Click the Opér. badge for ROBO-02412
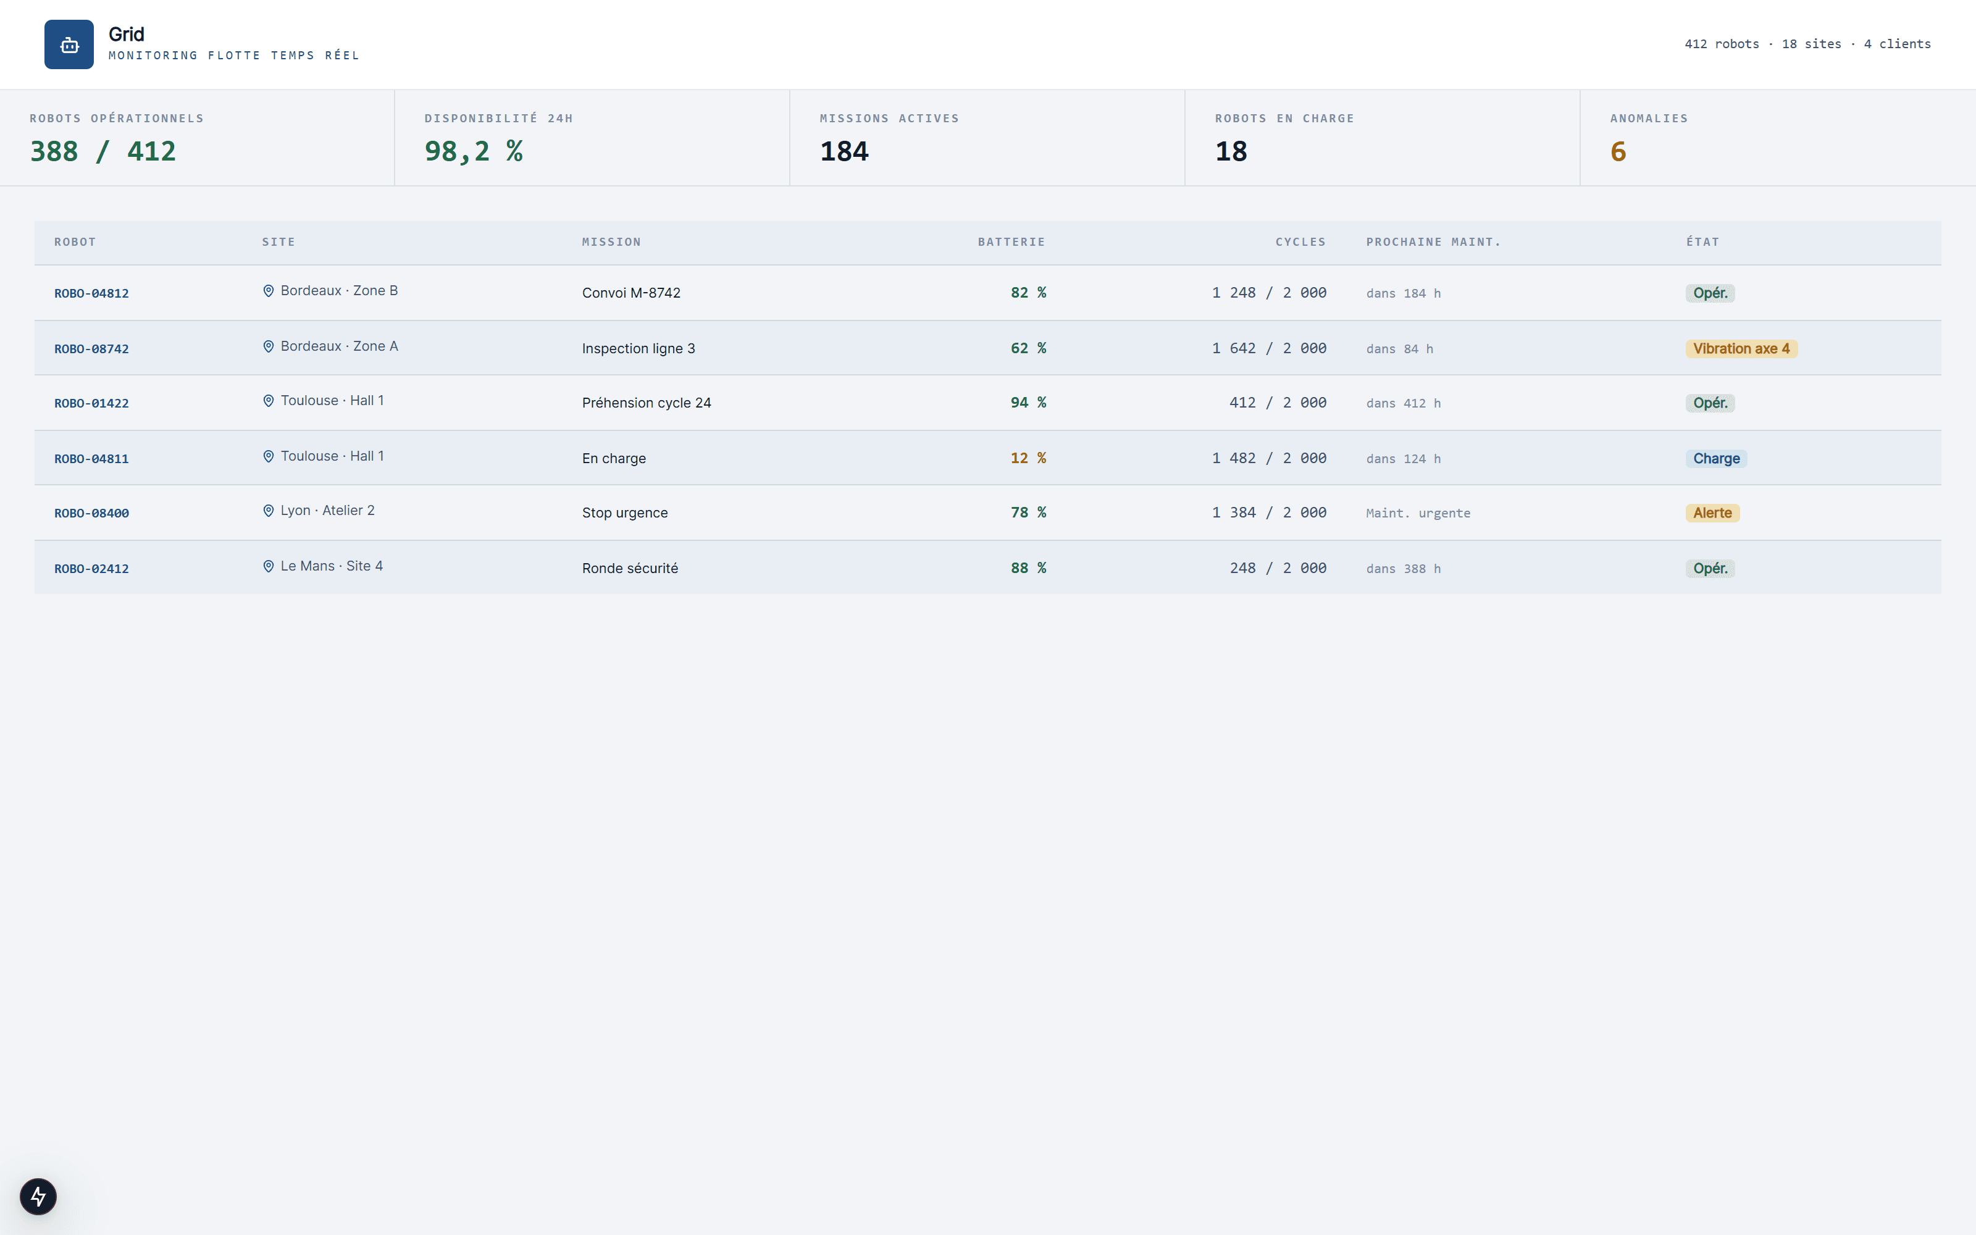The height and width of the screenshot is (1235, 1976). pos(1710,569)
